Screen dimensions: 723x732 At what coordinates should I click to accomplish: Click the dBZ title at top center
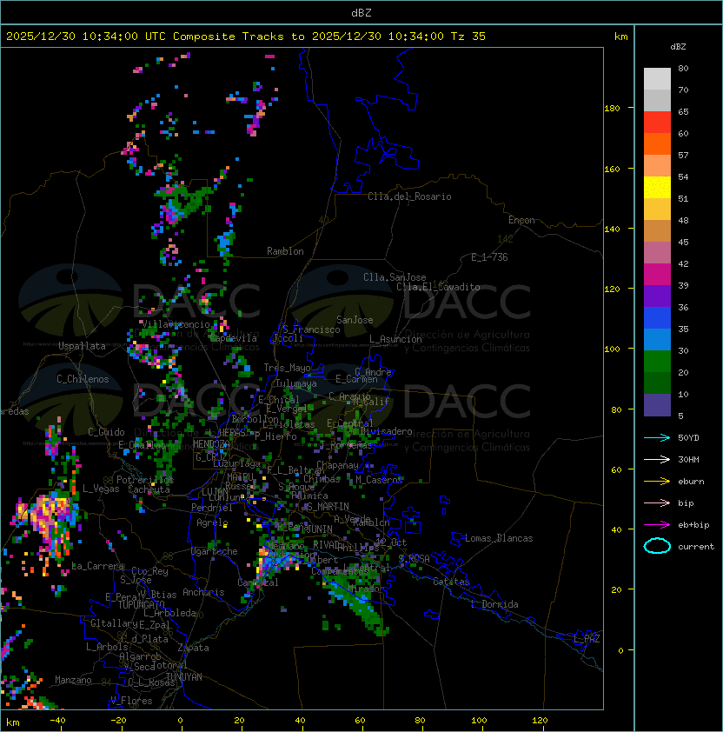pyautogui.click(x=361, y=13)
